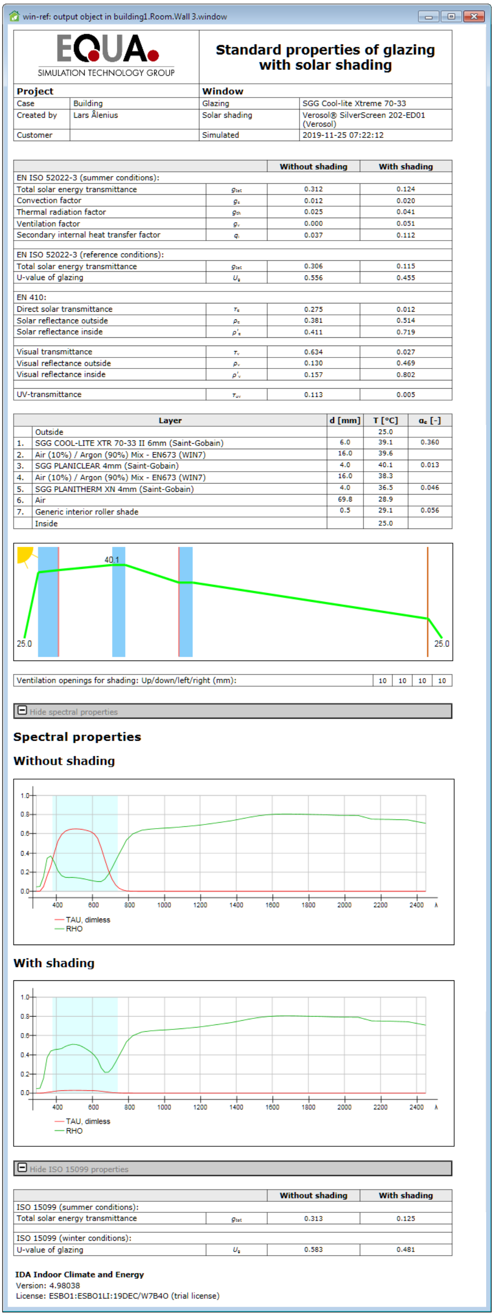Collapse the ISO 15099 properties section
The height and width of the screenshot is (1314, 493).
tap(22, 1168)
